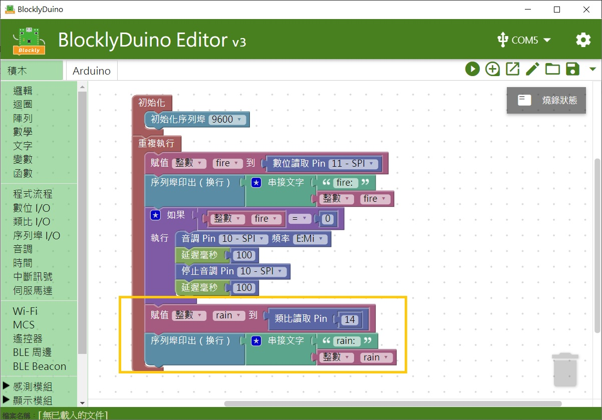Open the = comparison operator dropdown
The width and height of the screenshot is (602, 420).
point(299,219)
